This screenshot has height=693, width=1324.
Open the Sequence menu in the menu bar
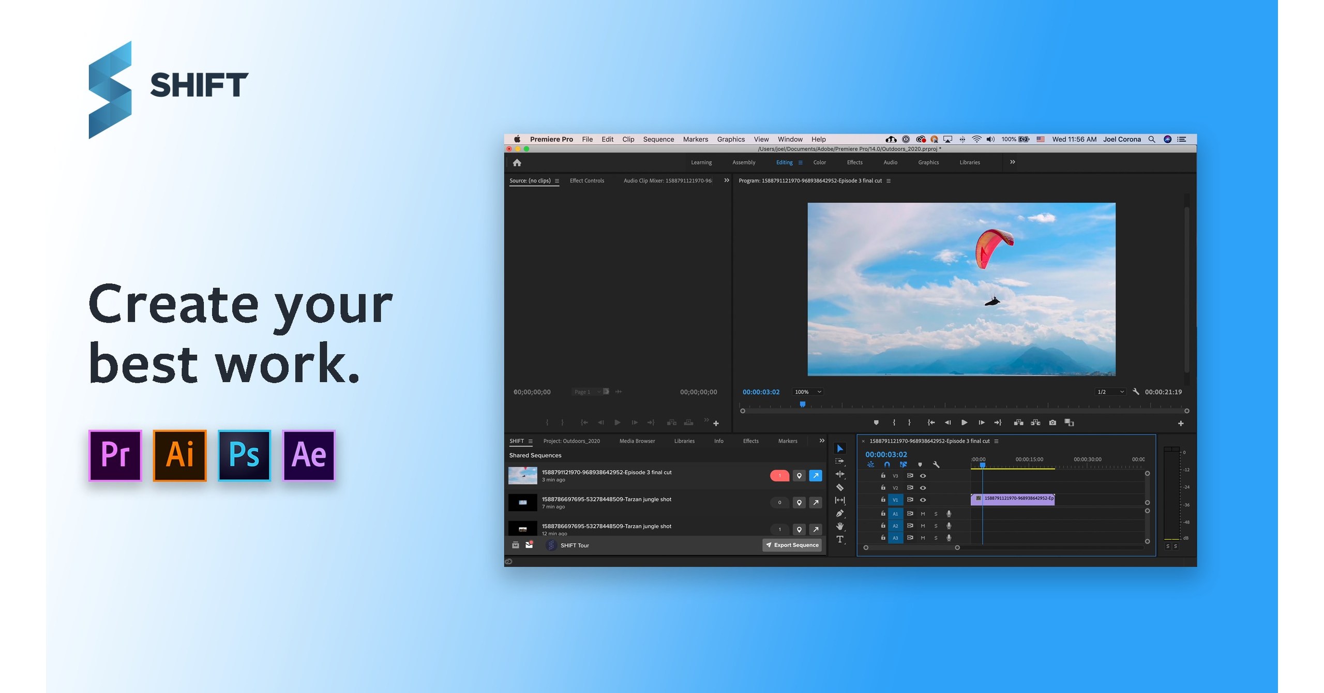(658, 139)
